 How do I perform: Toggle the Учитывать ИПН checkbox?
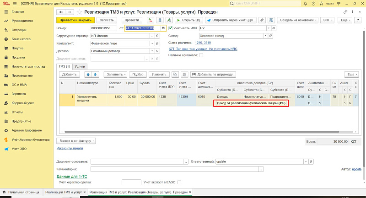(x=171, y=28)
